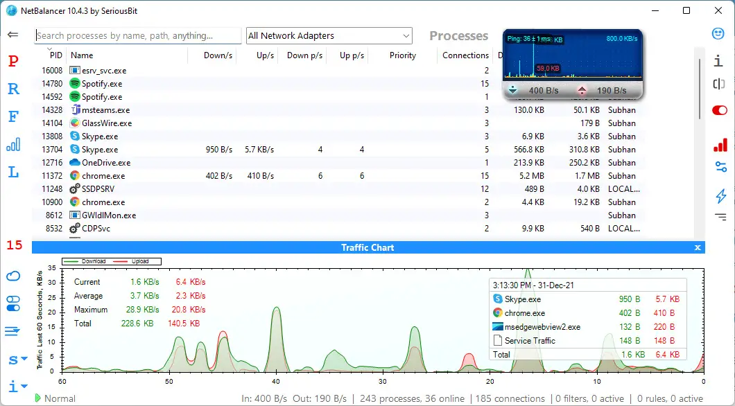
Task: Click 185 connections in status bar
Action: pyautogui.click(x=510, y=398)
